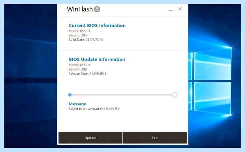Select the Current BIOS Information heading
This screenshot has height=152, width=245.
(97, 25)
